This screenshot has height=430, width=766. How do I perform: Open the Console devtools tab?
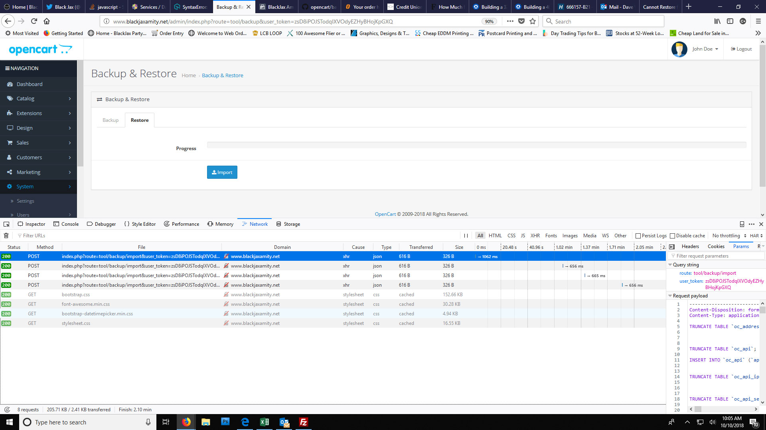pos(66,224)
